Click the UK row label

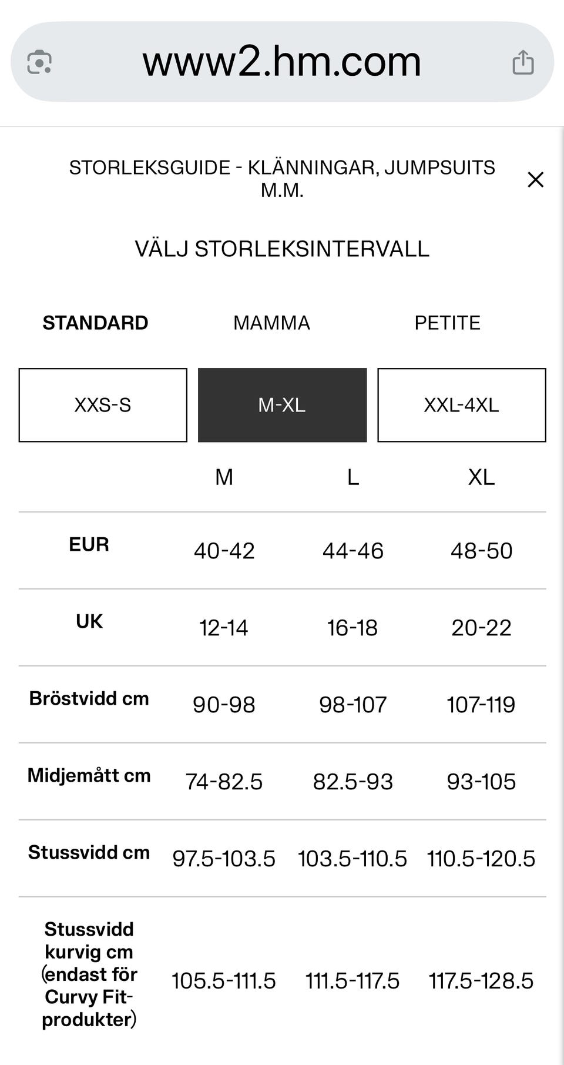89,621
